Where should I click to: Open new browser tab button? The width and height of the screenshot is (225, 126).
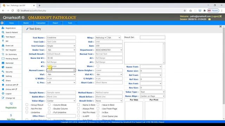click(39, 6)
